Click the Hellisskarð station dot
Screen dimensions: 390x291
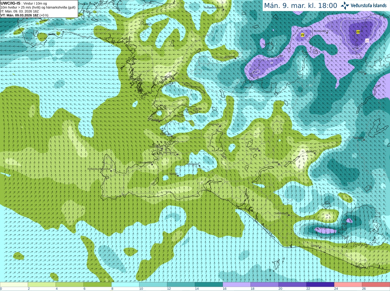(200, 166)
